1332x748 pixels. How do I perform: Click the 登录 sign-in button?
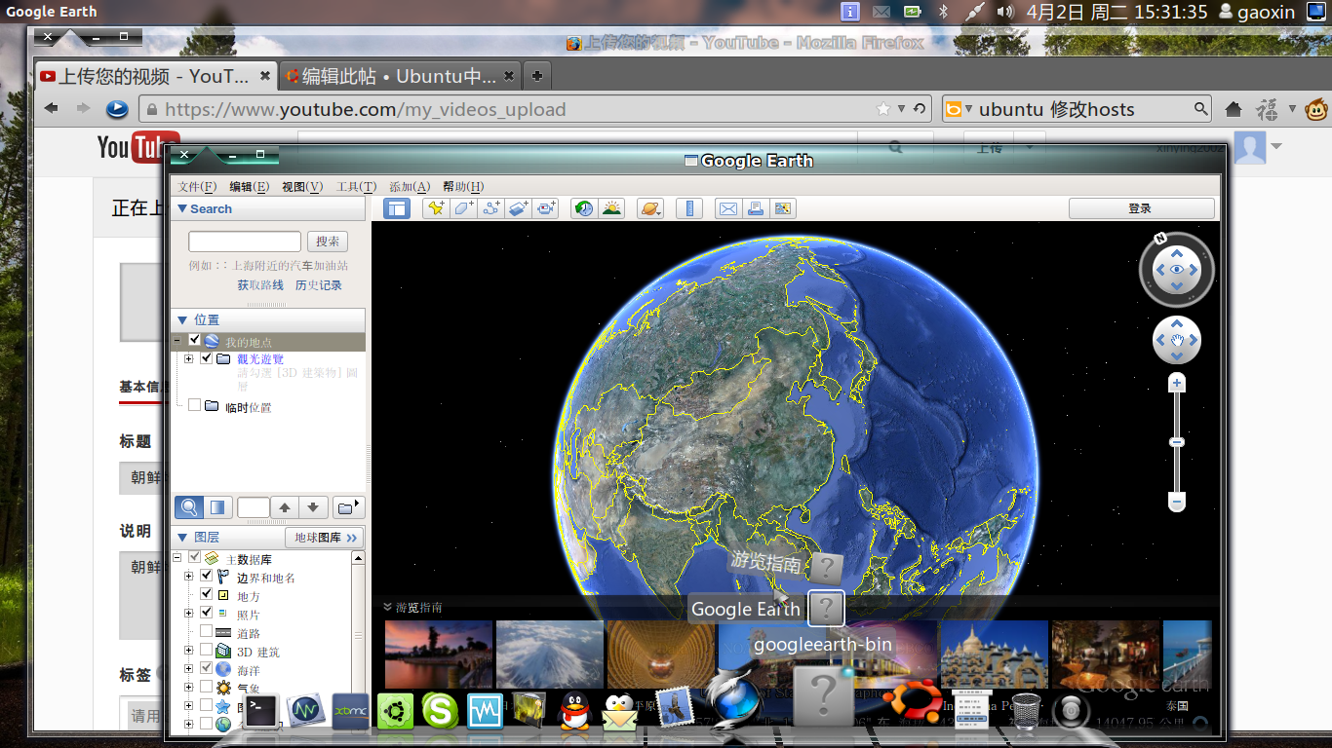pyautogui.click(x=1141, y=208)
